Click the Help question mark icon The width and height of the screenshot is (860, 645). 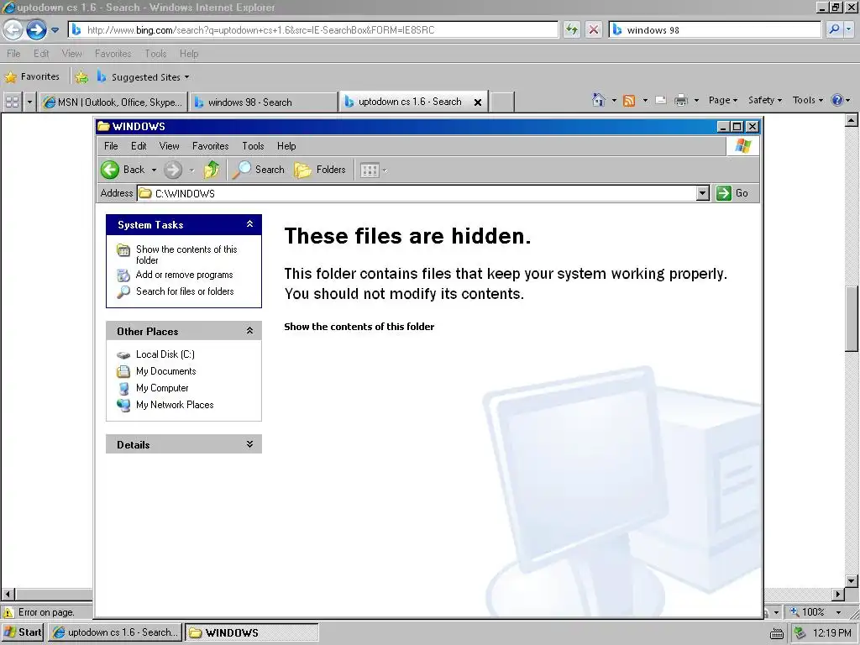(837, 100)
